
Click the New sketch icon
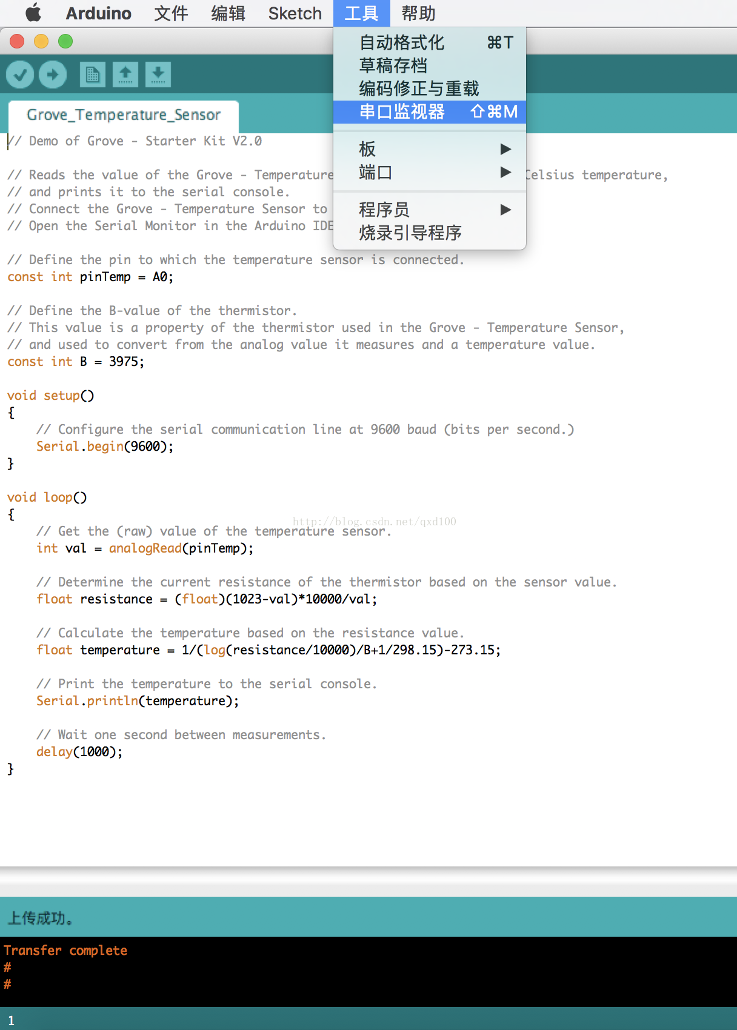(93, 75)
